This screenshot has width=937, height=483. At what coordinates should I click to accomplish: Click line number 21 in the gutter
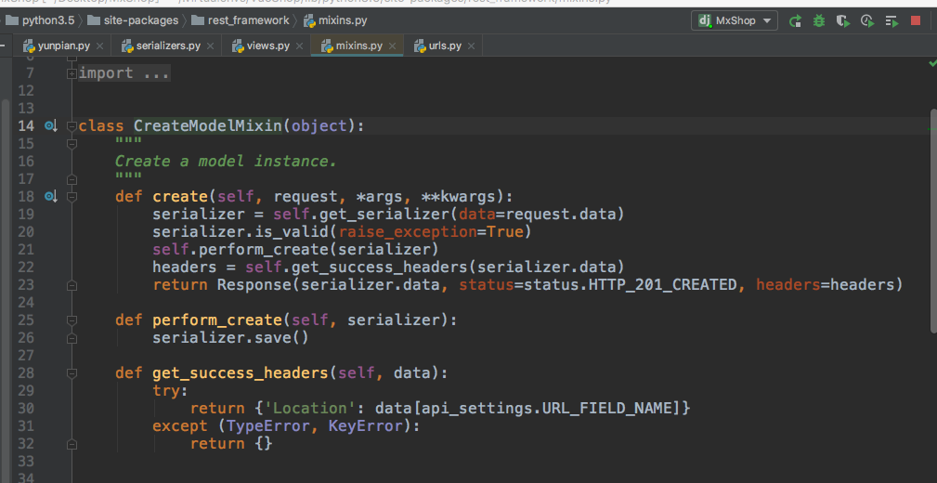pos(26,249)
